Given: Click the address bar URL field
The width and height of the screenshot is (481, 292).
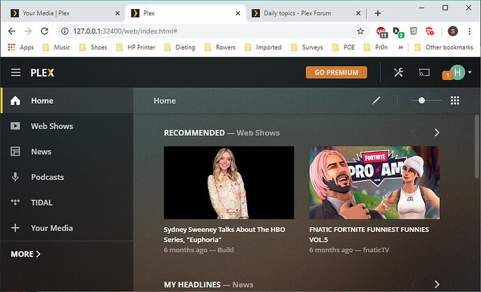Looking at the screenshot, I should (212, 31).
